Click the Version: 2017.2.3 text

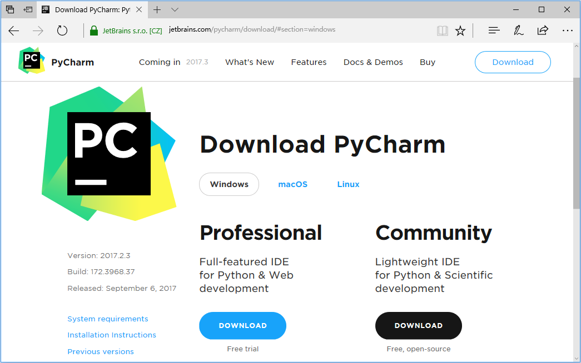(x=99, y=256)
